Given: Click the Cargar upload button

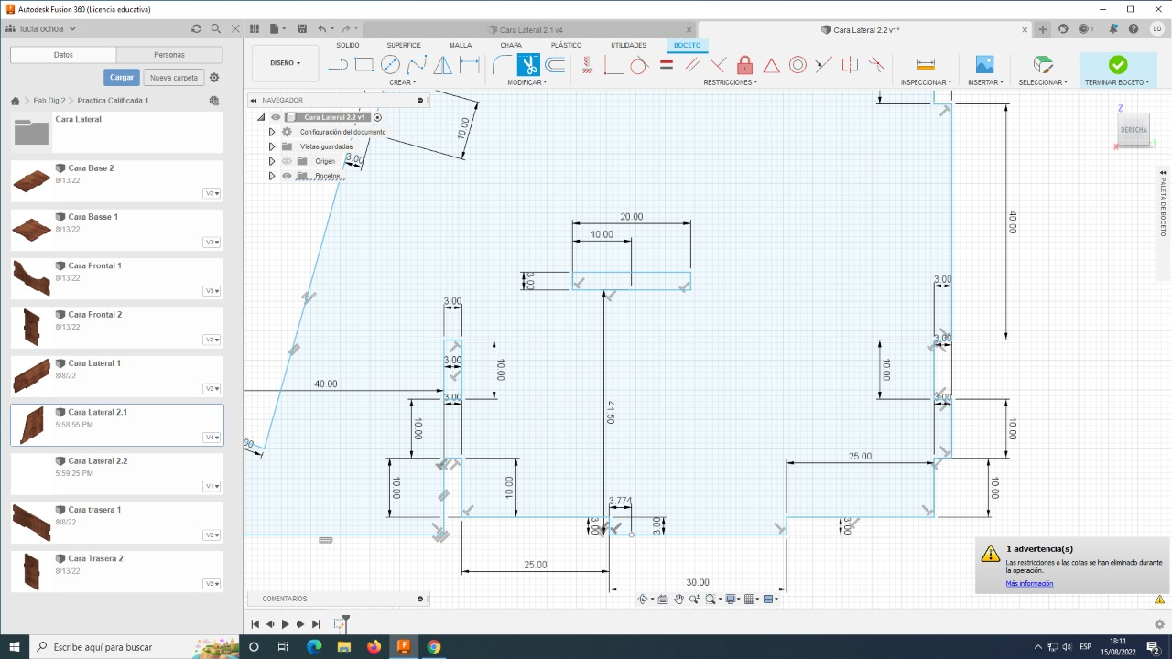Looking at the screenshot, I should coord(122,78).
